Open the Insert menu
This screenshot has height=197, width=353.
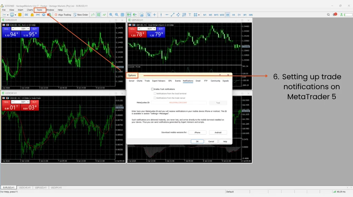[x=20, y=10]
